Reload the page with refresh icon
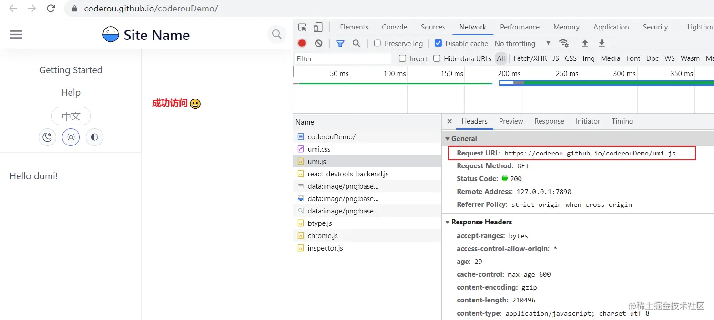Screen dimensions: 714x320 [51, 9]
